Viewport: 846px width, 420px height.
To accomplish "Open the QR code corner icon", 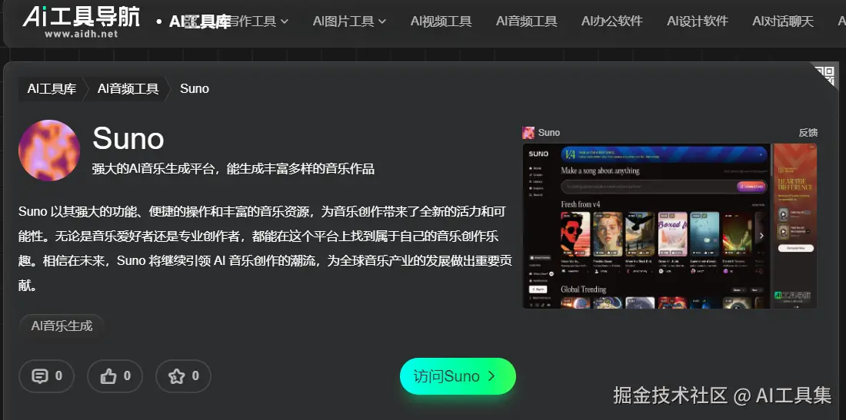I will click(x=824, y=74).
